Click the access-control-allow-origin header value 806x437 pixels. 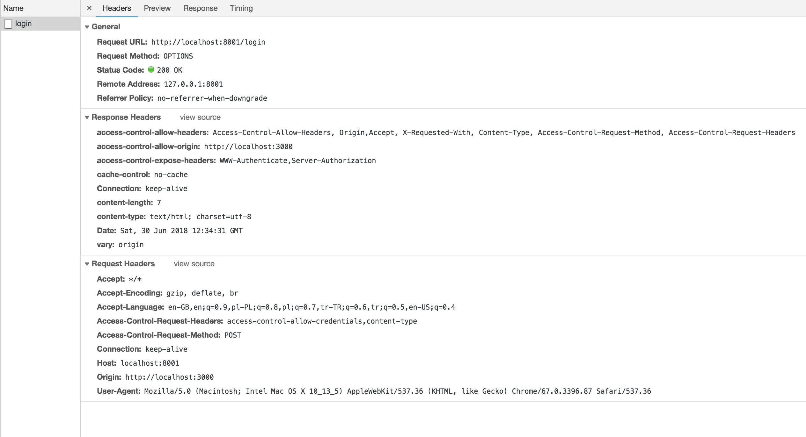(248, 147)
